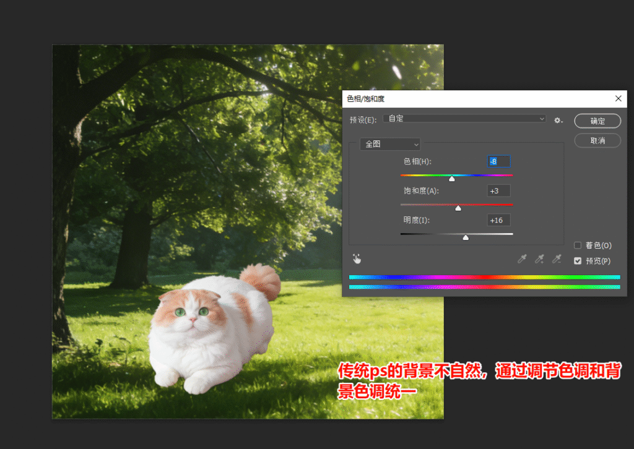
Task: Enable the 着色 (Colorize) checkbox
Action: [576, 245]
